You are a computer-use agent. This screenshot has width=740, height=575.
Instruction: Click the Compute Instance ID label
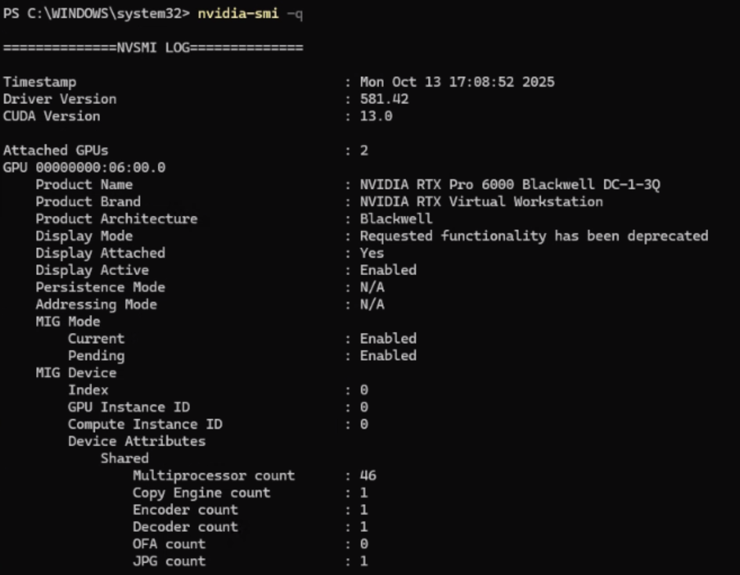145,424
